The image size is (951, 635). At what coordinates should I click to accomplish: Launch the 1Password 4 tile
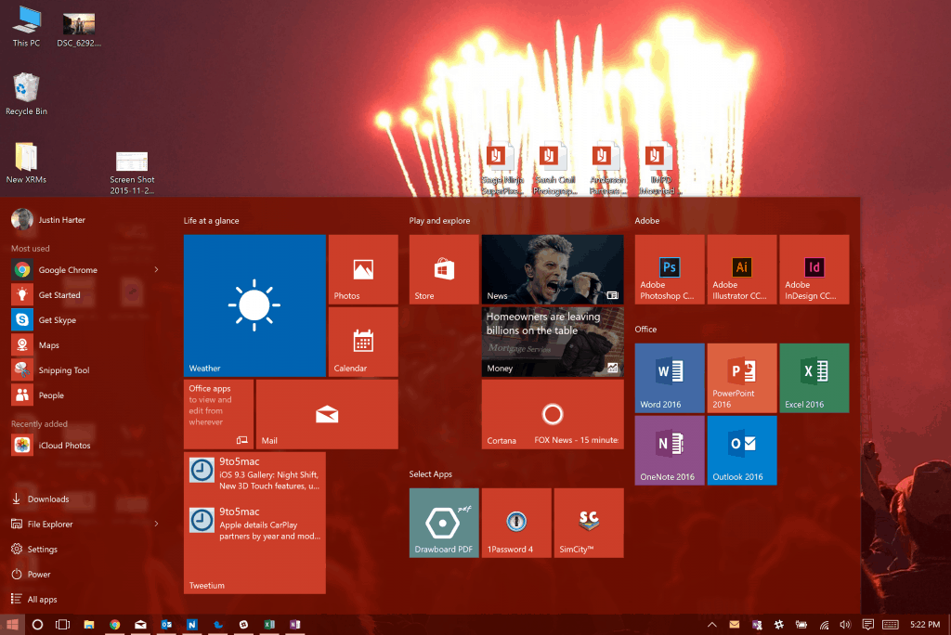pyautogui.click(x=516, y=523)
